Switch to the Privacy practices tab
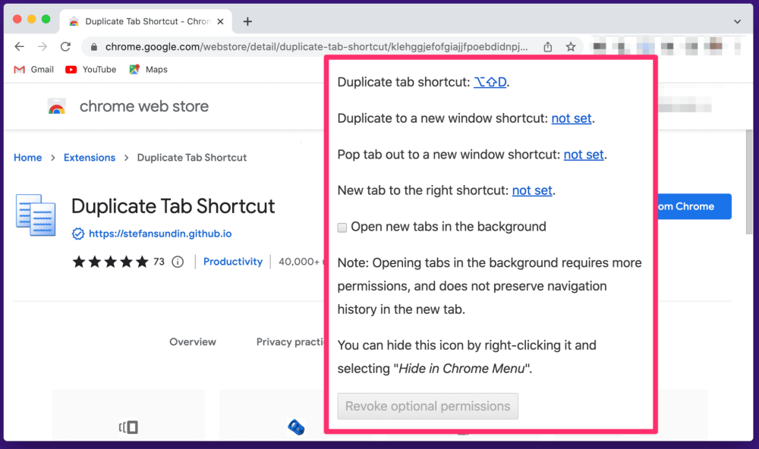 291,342
